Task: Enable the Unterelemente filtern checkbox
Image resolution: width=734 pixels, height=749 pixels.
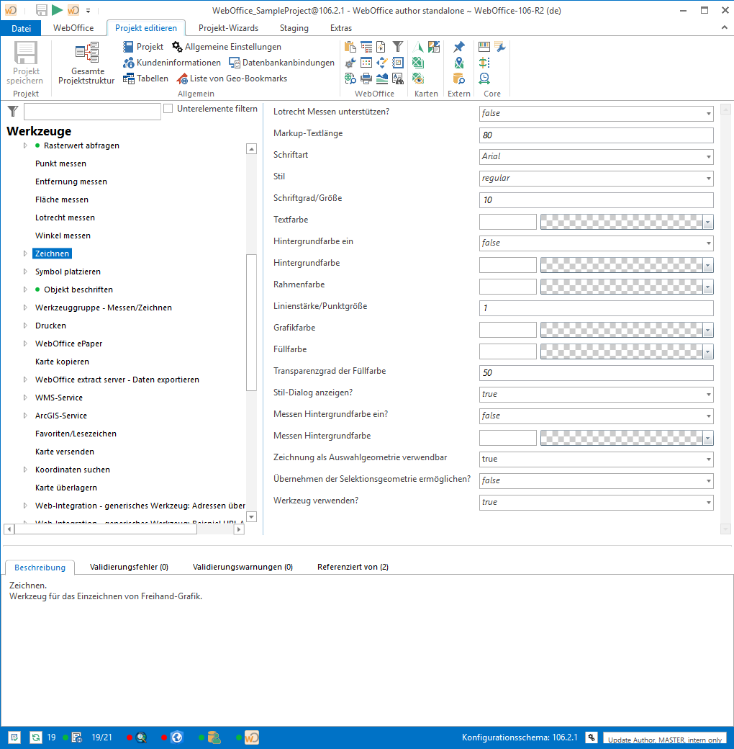Action: [168, 109]
